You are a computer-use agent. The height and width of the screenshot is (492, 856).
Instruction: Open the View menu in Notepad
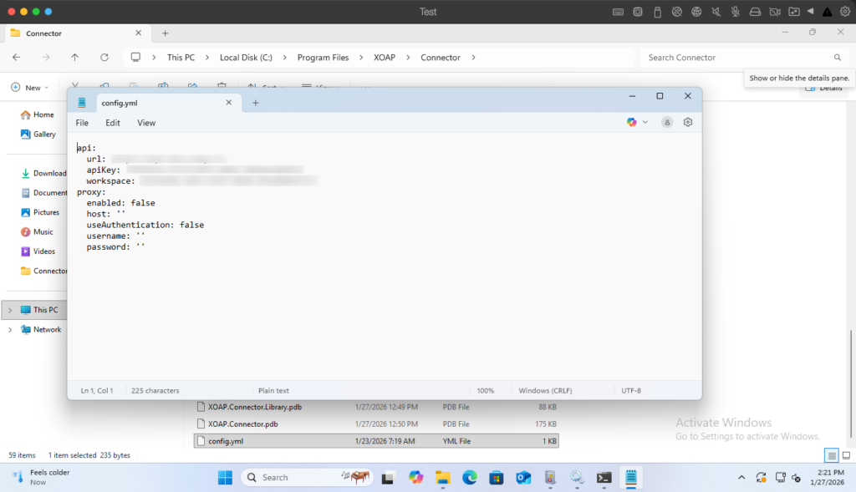coord(146,123)
